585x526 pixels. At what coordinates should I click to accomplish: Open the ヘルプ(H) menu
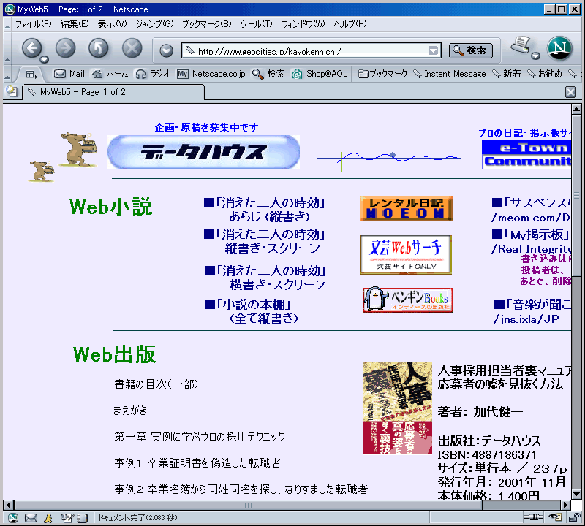click(x=350, y=24)
